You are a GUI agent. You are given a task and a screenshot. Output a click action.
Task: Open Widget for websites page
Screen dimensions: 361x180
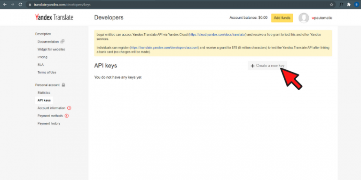pos(51,49)
